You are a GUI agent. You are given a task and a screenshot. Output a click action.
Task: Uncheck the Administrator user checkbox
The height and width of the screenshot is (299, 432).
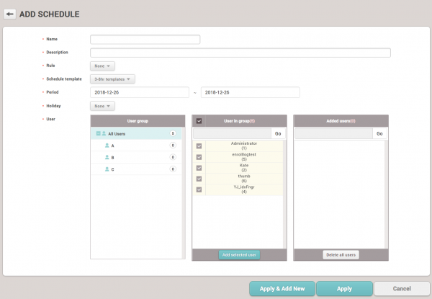199,146
